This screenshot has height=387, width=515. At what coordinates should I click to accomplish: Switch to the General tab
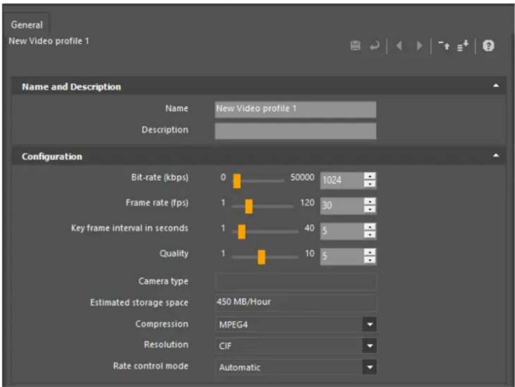(27, 24)
